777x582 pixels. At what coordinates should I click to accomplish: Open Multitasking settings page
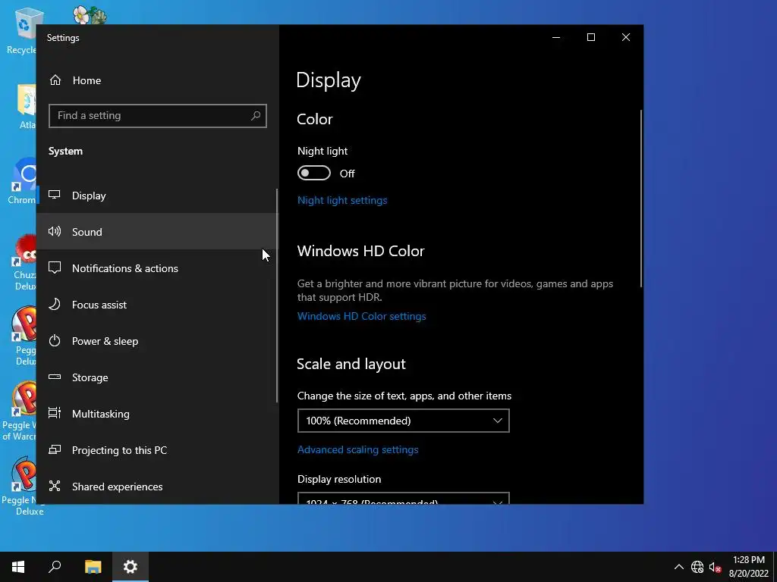coord(158,414)
